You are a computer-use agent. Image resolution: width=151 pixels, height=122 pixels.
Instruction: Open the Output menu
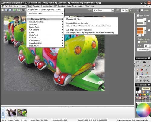click(x=81, y=6)
